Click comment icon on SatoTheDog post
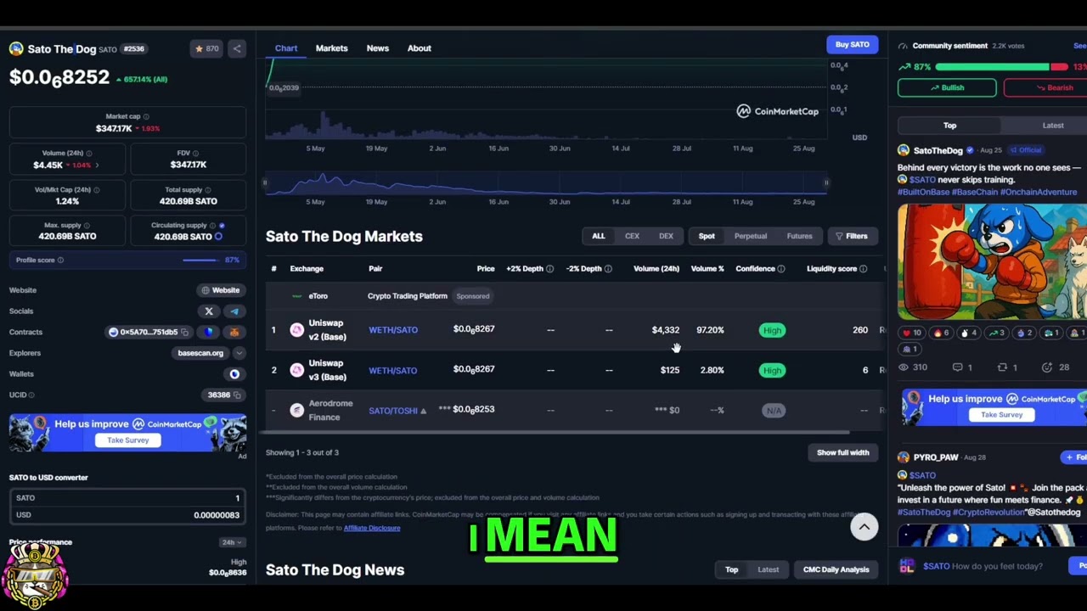 click(x=957, y=367)
